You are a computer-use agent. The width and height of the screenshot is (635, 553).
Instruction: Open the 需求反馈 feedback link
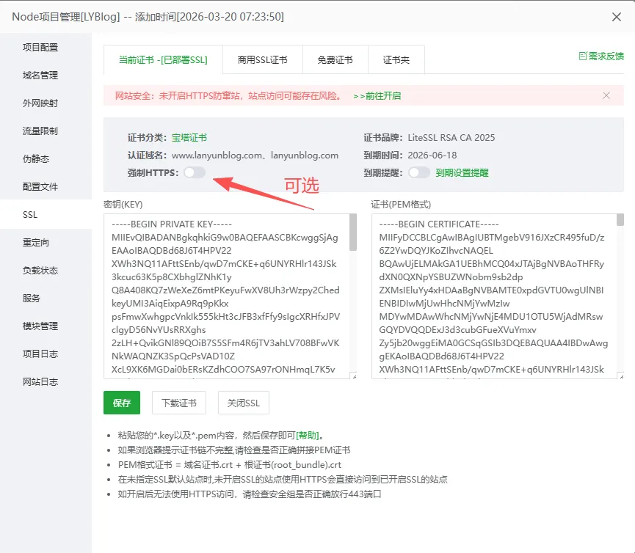coord(601,56)
